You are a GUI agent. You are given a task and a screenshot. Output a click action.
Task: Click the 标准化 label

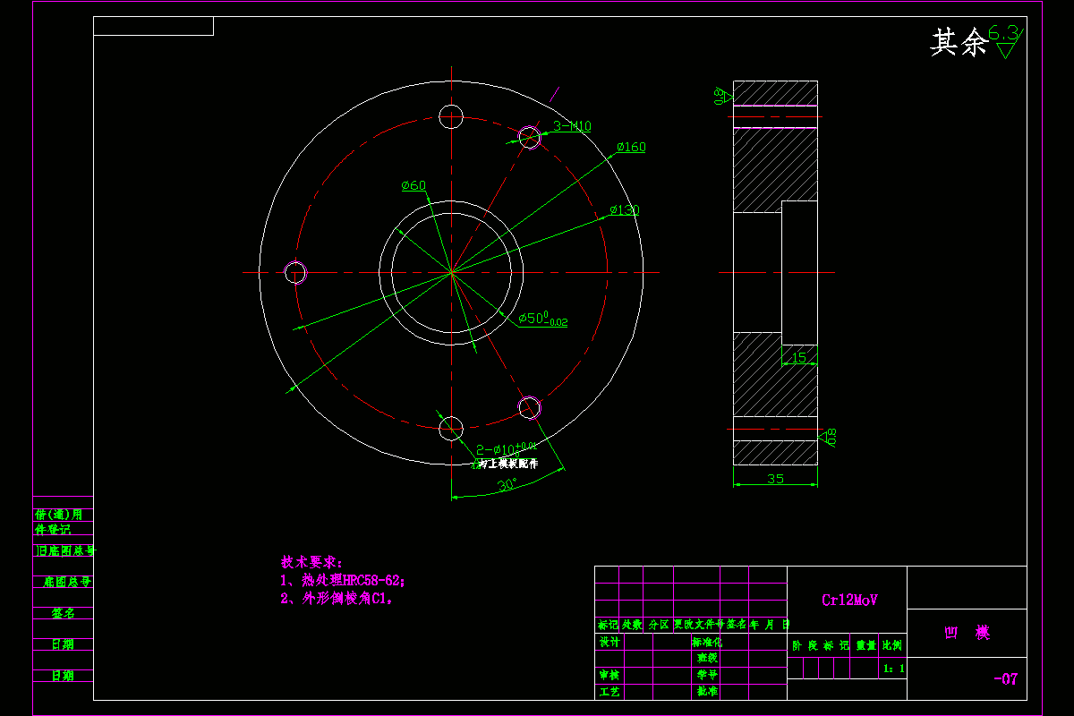(706, 642)
